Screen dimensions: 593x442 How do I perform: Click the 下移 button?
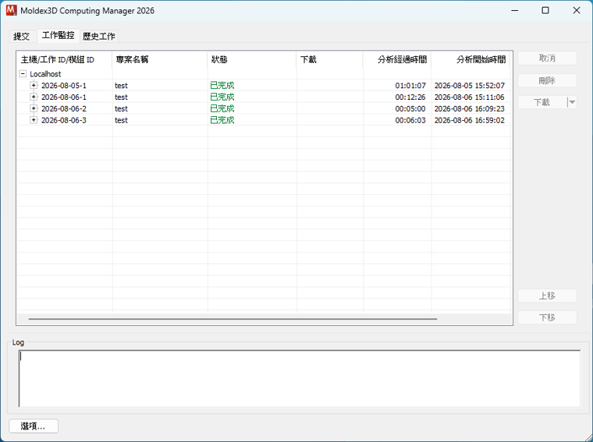click(547, 318)
